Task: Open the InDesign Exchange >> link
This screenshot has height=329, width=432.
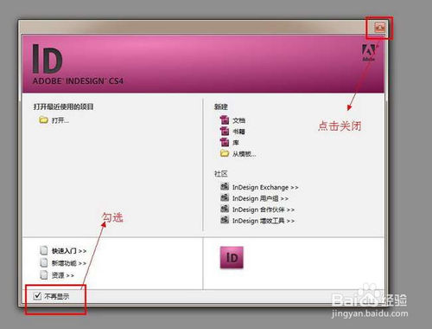Action: (265, 188)
